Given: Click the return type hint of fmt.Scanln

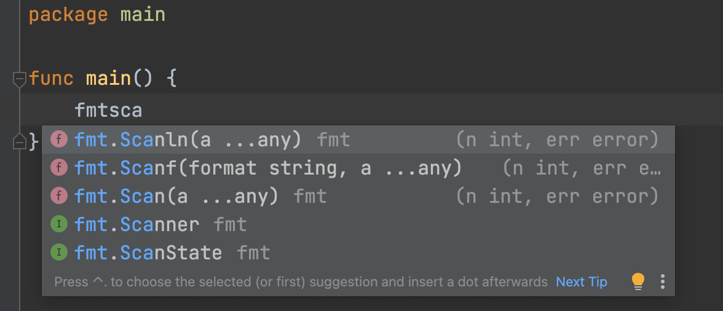Looking at the screenshot, I should coord(556,140).
